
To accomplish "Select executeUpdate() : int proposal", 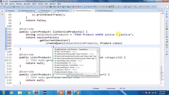I will coord(75,63).
